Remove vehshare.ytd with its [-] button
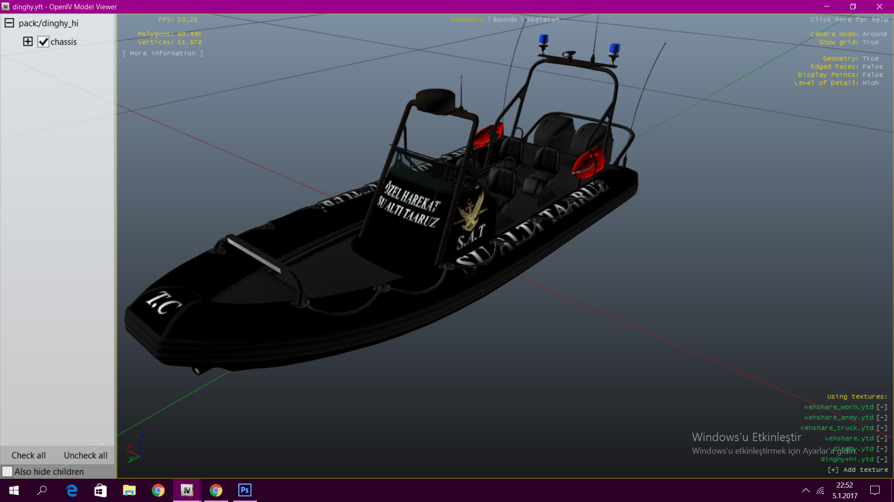The width and height of the screenshot is (894, 502). coord(882,438)
